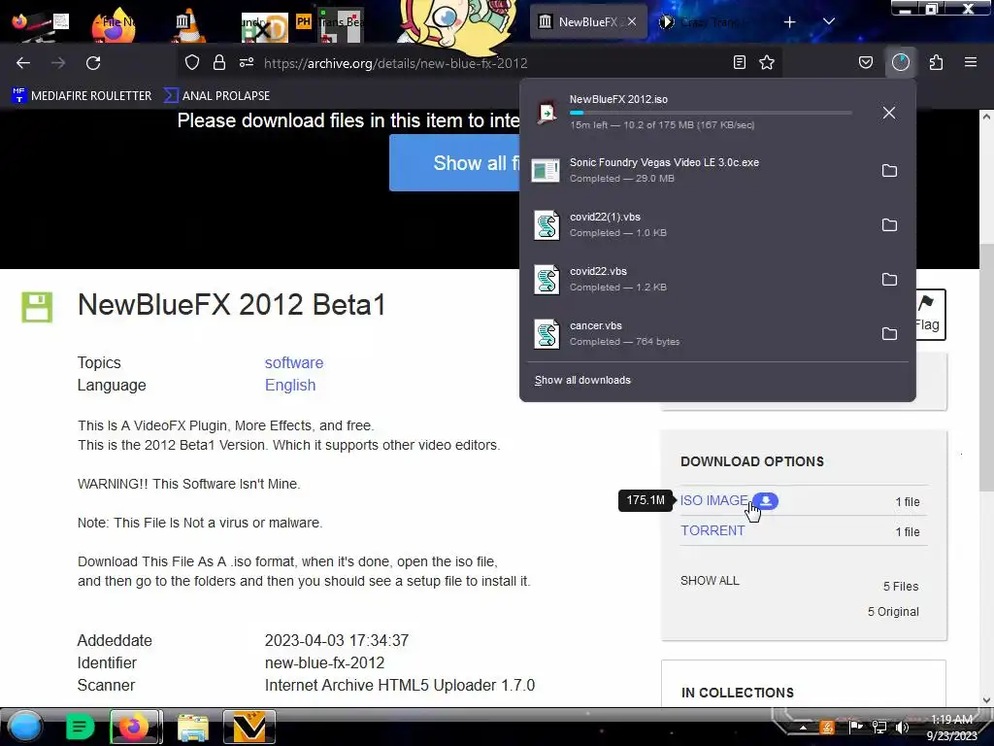Open the MEDIAFIRE ROULETTER bookmark

(83, 96)
